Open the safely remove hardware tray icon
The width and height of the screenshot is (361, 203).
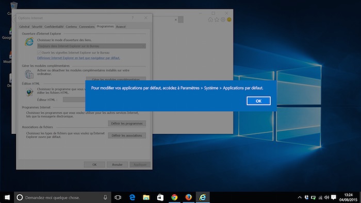point(314,197)
